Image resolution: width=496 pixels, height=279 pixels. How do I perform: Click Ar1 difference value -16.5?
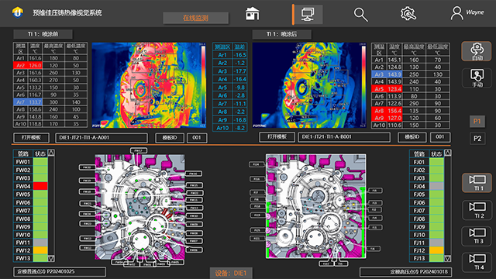239,55
